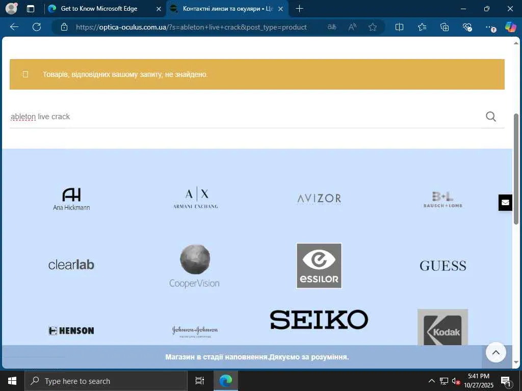522x391 pixels.
Task: Open the Essilor brand logo
Action: point(319,266)
